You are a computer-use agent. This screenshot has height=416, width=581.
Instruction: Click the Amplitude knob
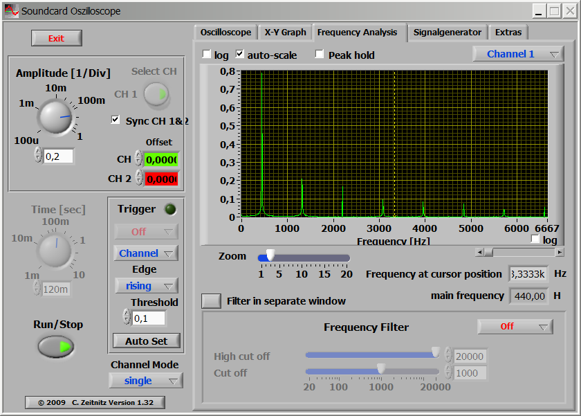tap(56, 117)
